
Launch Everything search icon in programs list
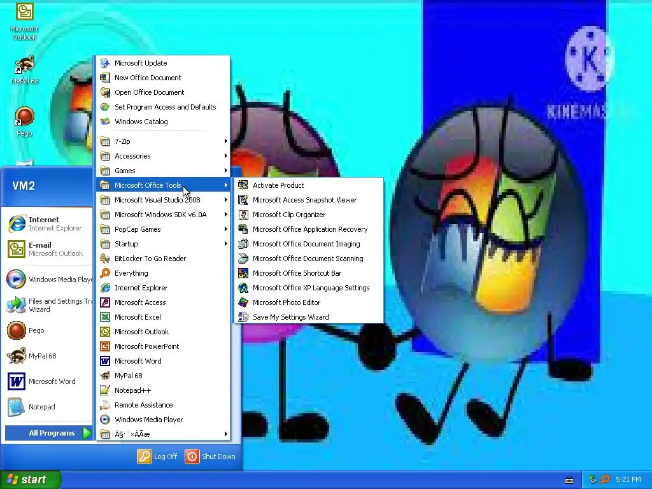(105, 273)
